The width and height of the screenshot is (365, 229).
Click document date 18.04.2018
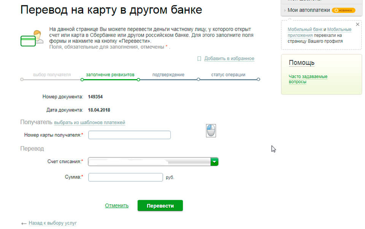click(99, 110)
